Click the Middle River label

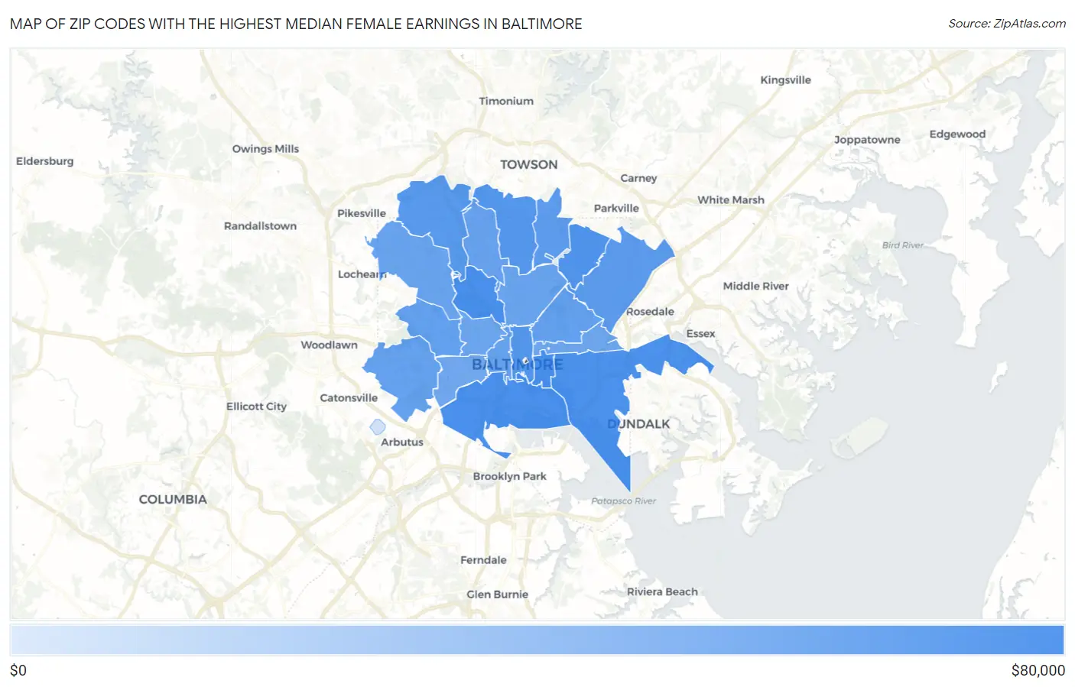tap(755, 287)
